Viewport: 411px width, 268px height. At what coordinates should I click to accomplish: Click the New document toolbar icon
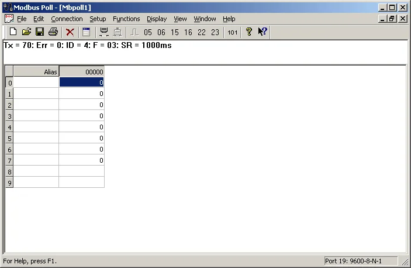[13, 32]
